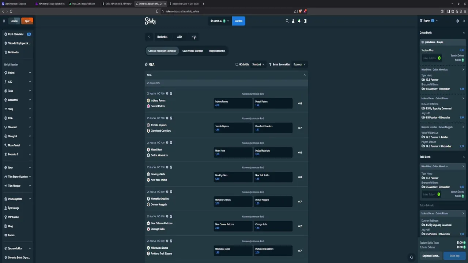Viewport: 468px width, 263px height.
Task: Open the Kazanan bet options dropdown
Action: (299, 64)
